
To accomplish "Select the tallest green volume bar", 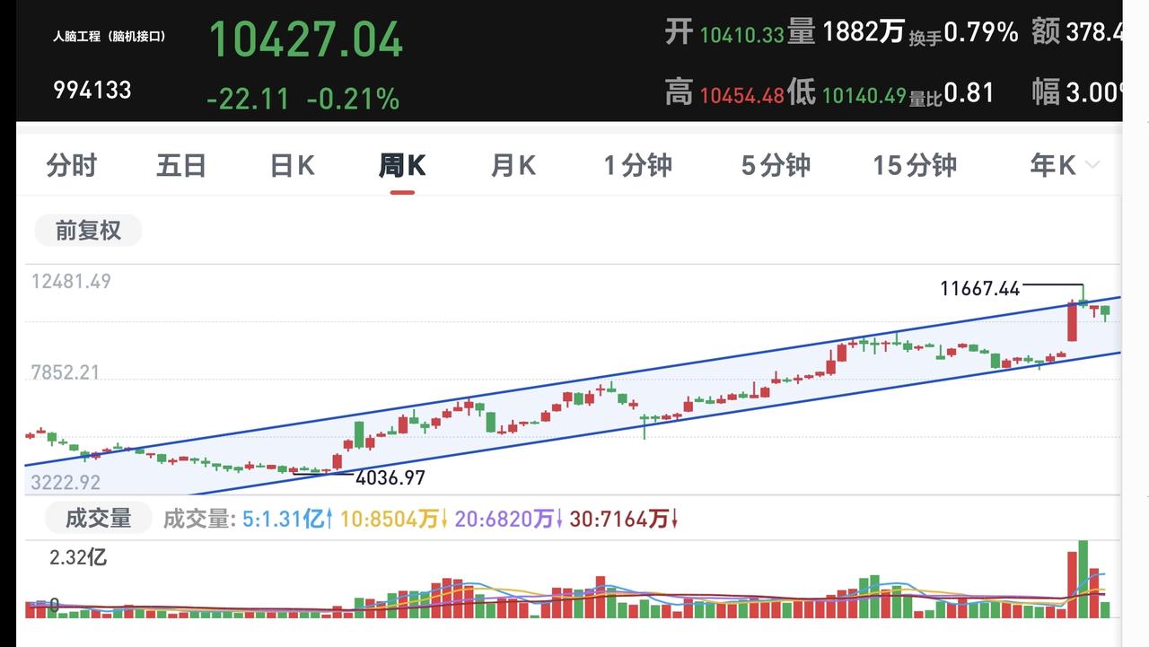I will (x=1083, y=579).
